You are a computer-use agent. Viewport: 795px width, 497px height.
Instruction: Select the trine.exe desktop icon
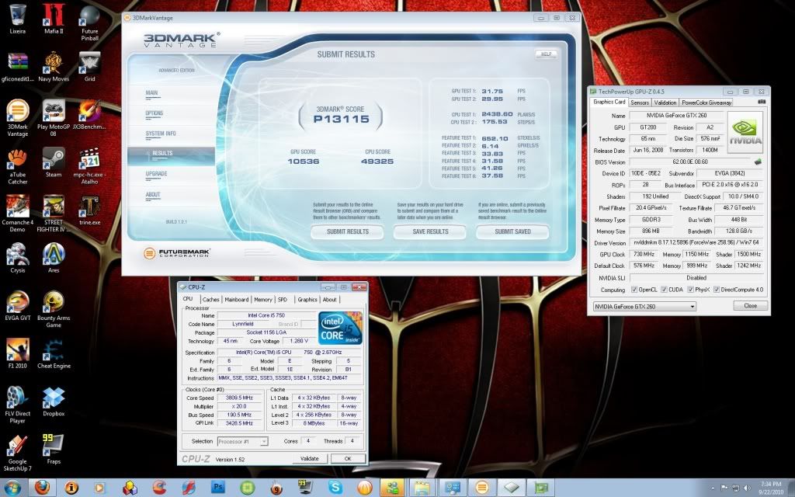[90, 210]
